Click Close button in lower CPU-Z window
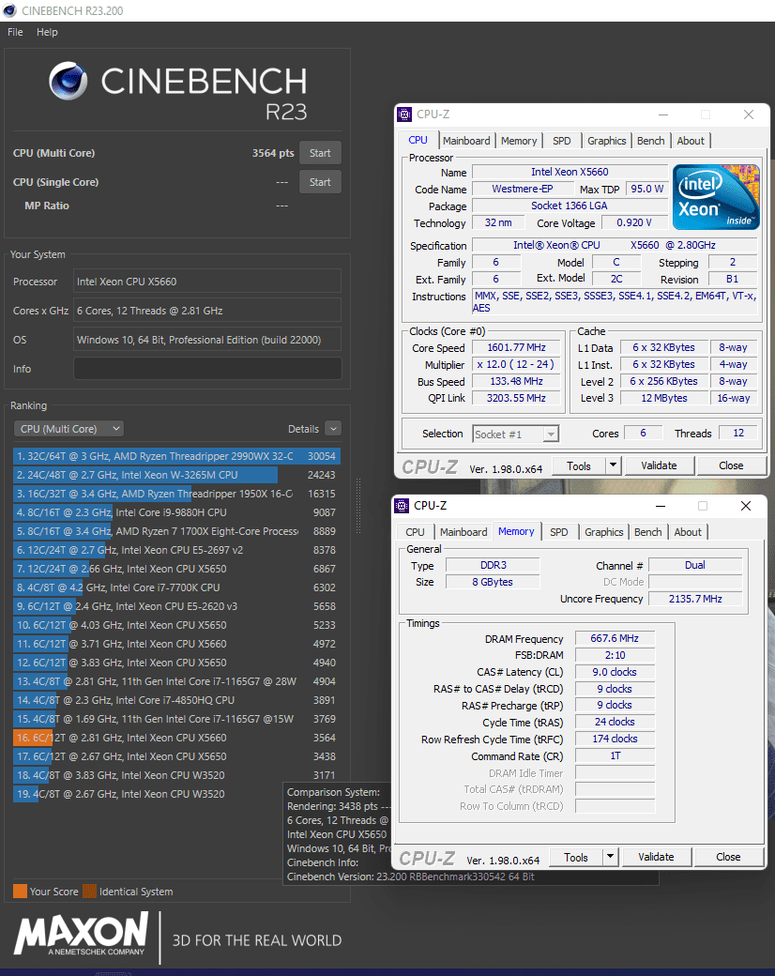Image resolution: width=775 pixels, height=976 pixels. pyautogui.click(x=728, y=857)
